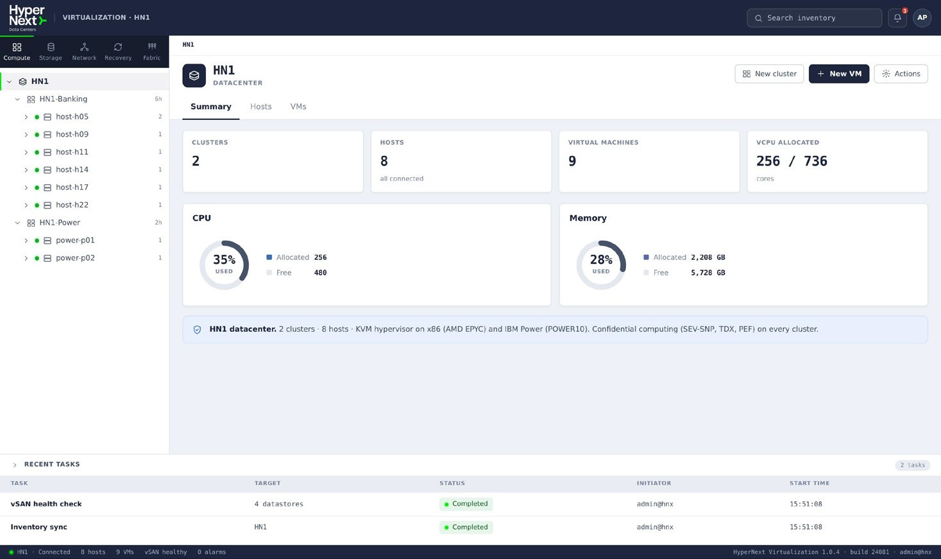This screenshot has width=941, height=559.
Task: Click the Hosts summary card
Action: pos(461,162)
